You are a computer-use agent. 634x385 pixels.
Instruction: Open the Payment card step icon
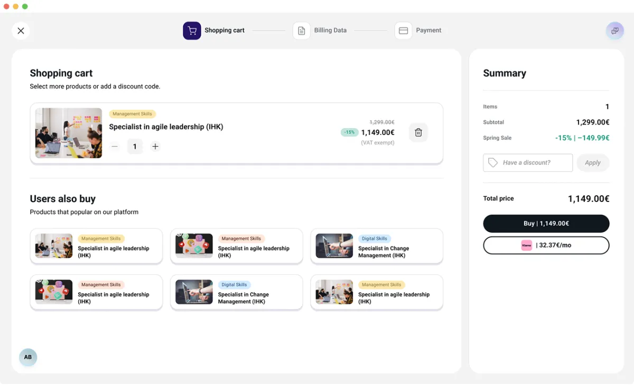[403, 31]
